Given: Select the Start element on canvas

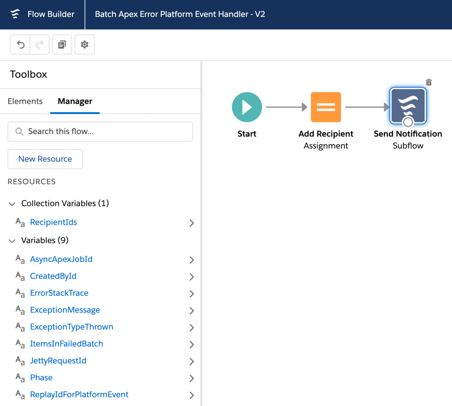Looking at the screenshot, I should tap(247, 107).
